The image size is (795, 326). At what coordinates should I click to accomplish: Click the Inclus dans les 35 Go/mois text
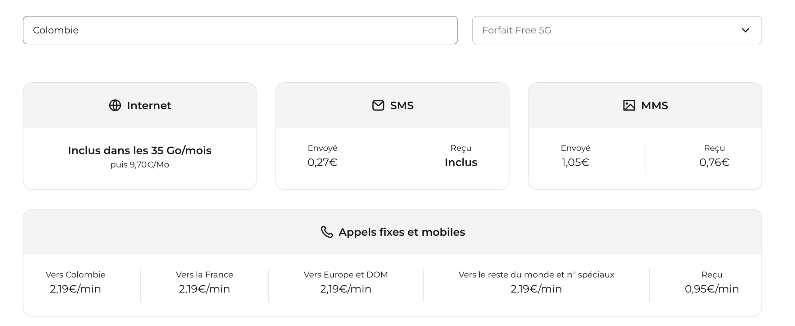coord(140,150)
